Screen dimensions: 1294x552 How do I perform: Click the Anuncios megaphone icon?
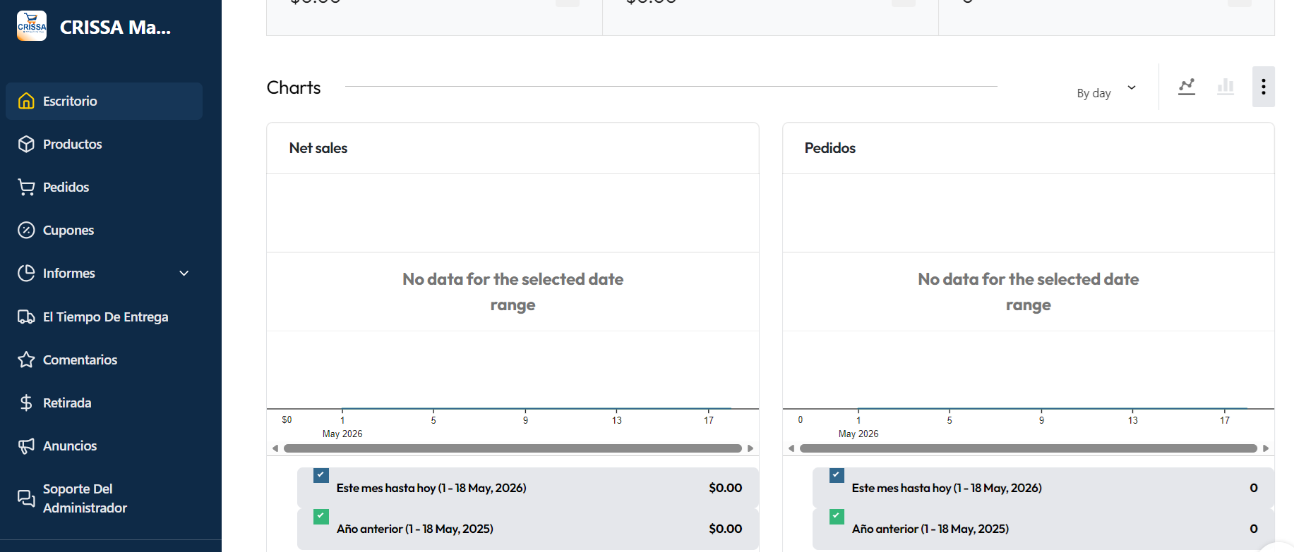[x=26, y=446]
